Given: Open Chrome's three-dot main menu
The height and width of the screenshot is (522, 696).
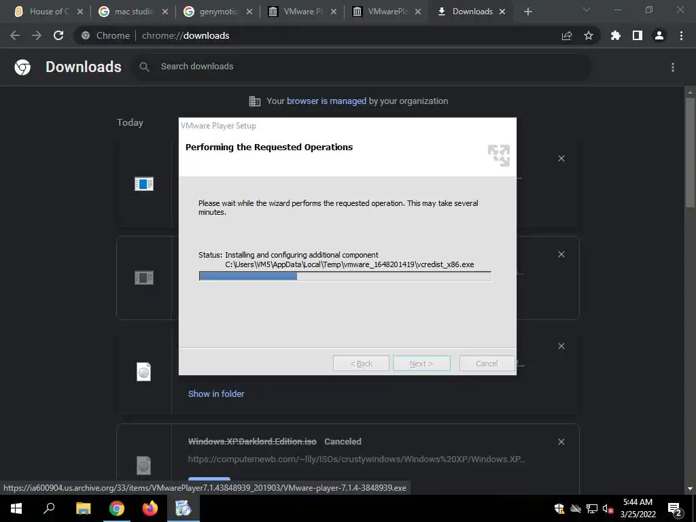Looking at the screenshot, I should click(681, 35).
